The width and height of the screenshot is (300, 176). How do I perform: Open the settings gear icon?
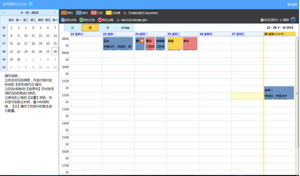coord(293,20)
